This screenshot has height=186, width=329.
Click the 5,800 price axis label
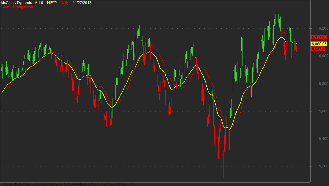coord(323,83)
